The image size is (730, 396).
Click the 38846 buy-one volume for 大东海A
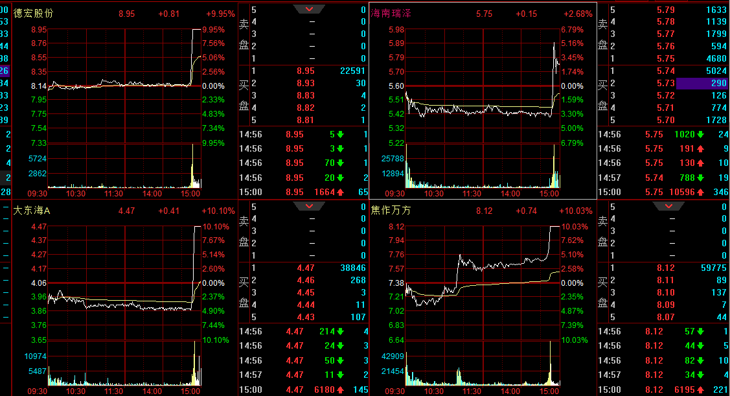[x=352, y=268]
